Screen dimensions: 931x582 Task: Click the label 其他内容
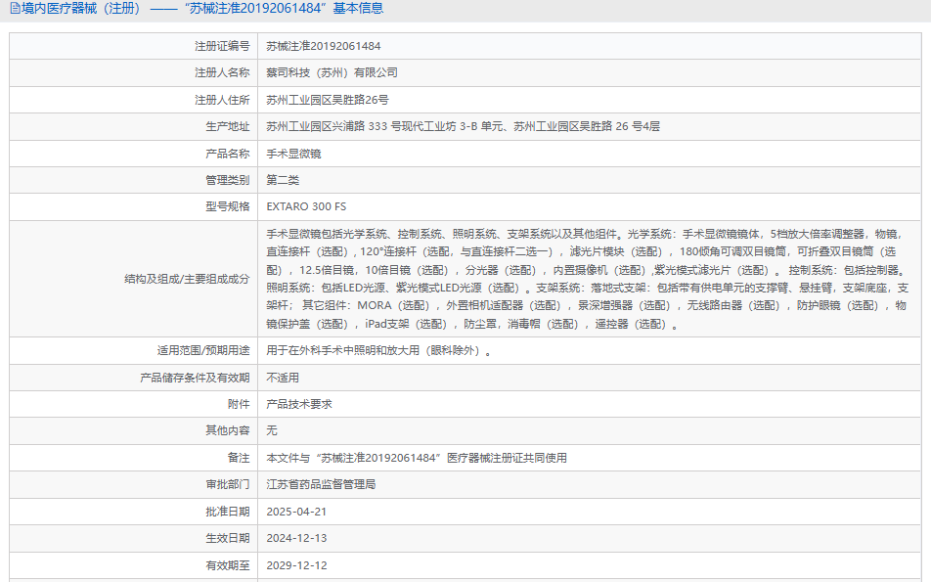[x=228, y=430]
